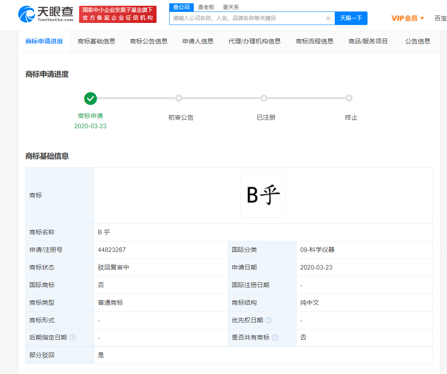Switch to the 查关系 search tab
Viewport: 447px width, 374px height.
pos(231,7)
